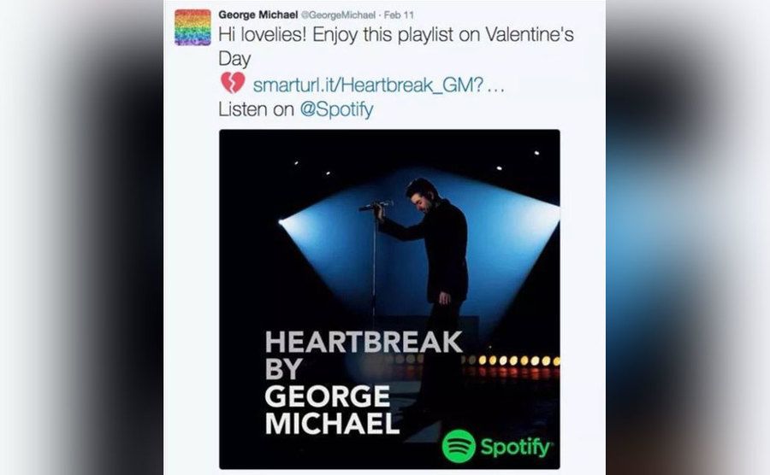The image size is (770, 475).
Task: Click the HEARTBREAK title on the cover
Action: (364, 343)
